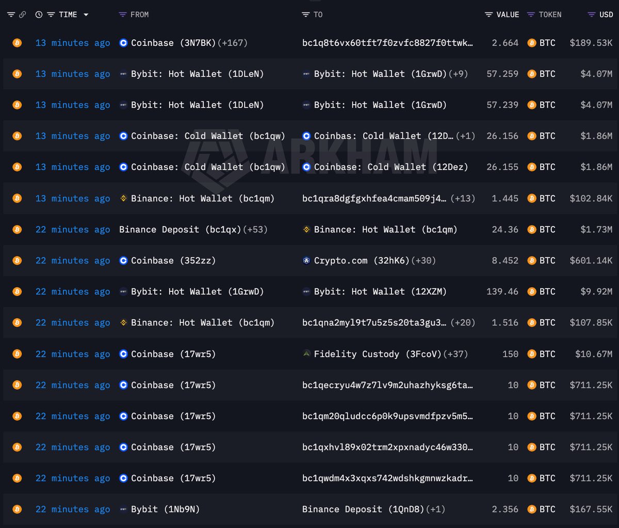
Task: Expand (+30) recipients after Crypto.com
Action: [423, 260]
